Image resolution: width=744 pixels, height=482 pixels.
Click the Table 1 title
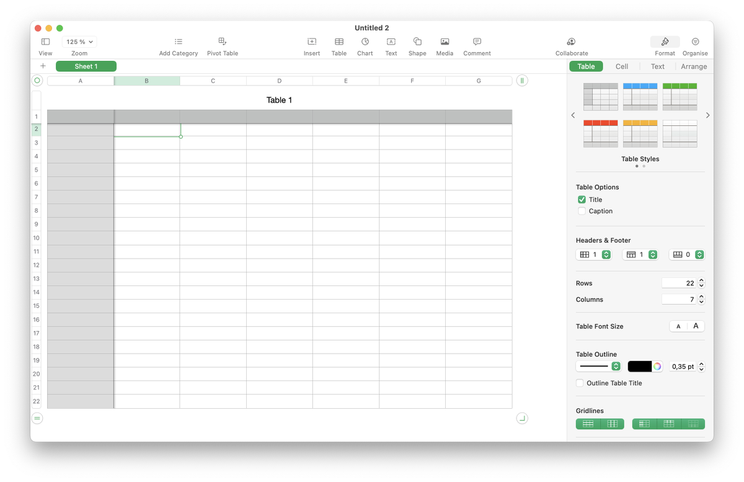tap(279, 100)
